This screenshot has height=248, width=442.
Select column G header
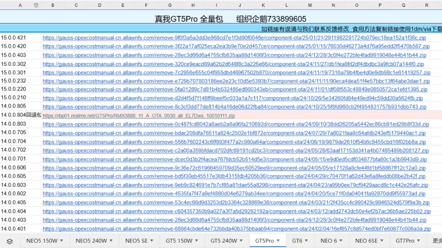(170, 5)
